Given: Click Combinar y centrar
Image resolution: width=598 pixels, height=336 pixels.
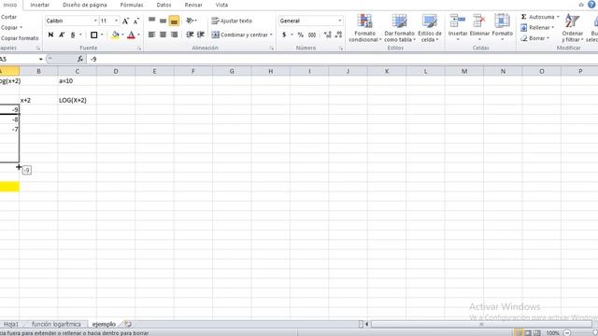Looking at the screenshot, I should [239, 35].
